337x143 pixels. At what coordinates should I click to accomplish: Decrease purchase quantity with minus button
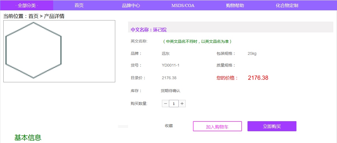pyautogui.click(x=166, y=104)
